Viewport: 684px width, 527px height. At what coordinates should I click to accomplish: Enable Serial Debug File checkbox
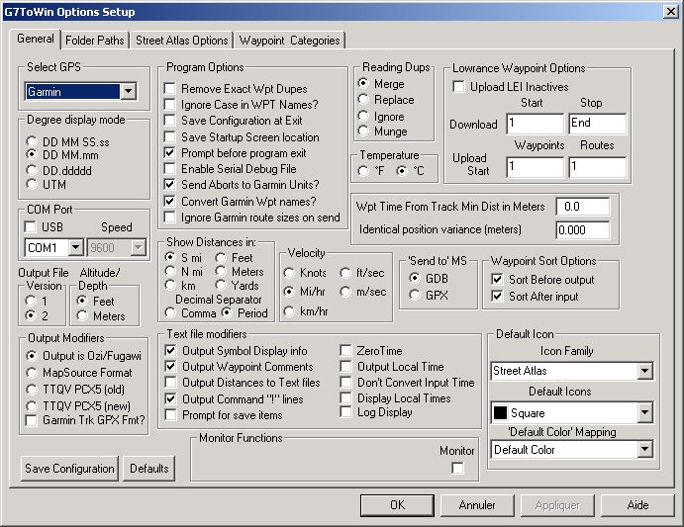tap(169, 169)
